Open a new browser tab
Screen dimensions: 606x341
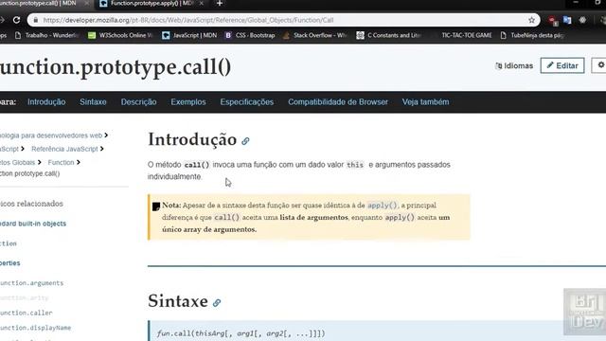220,4
